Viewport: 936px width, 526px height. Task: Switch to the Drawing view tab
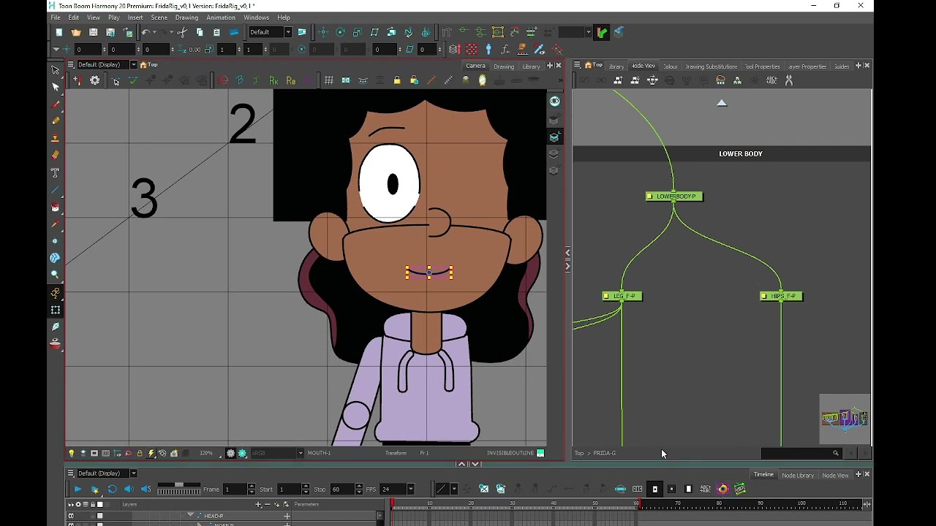click(504, 66)
